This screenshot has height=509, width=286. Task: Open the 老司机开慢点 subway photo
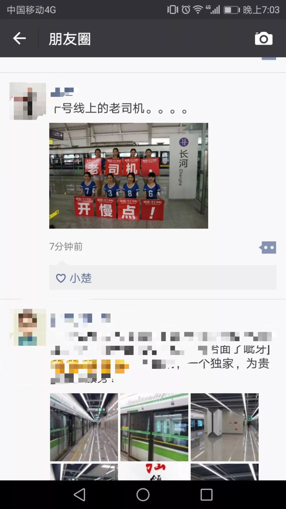(129, 175)
